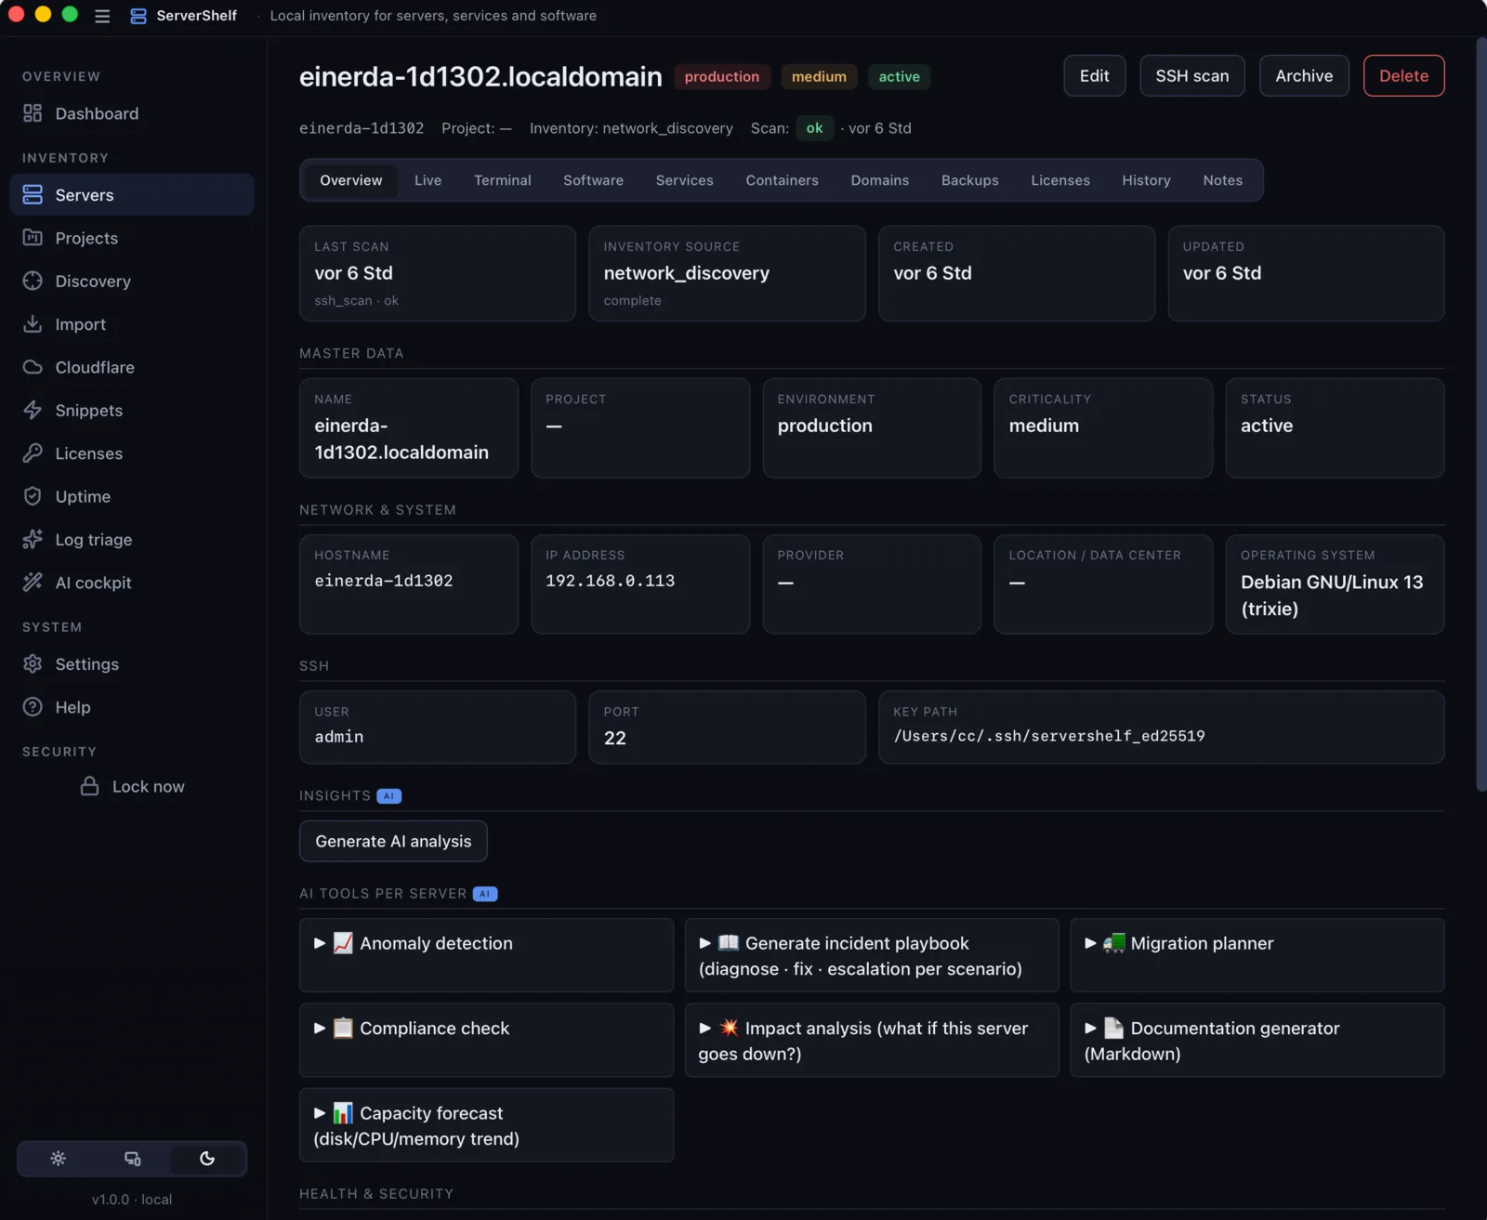Click the hamburger menu icon
1487x1220 pixels.
(x=102, y=16)
